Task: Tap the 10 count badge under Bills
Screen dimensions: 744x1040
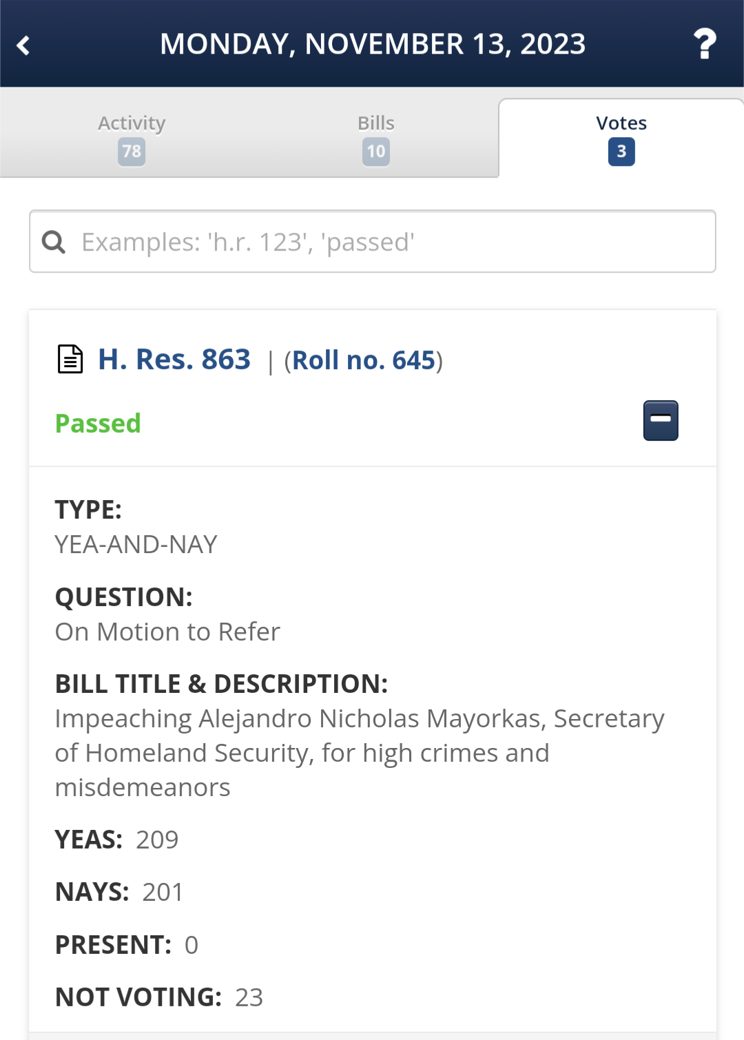Action: (376, 152)
